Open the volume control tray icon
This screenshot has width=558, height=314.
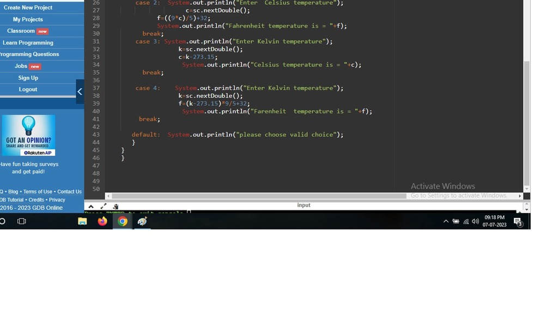475,221
